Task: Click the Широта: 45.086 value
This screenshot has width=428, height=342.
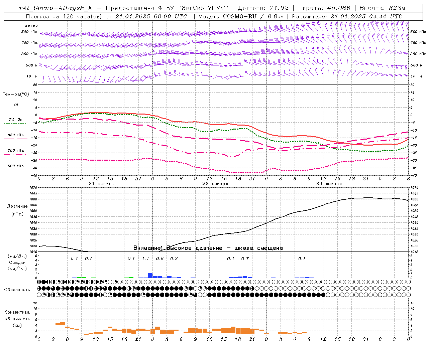Action: (x=324, y=8)
